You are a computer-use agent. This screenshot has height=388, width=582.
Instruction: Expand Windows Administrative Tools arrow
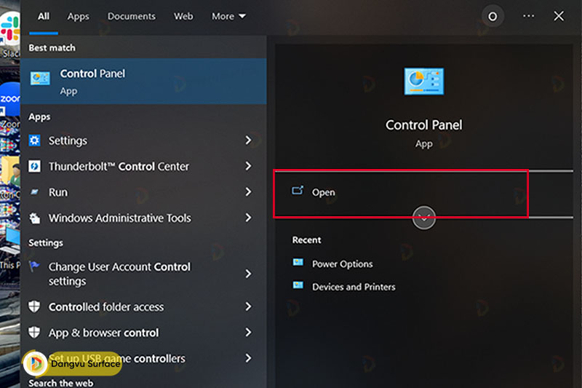pos(248,218)
